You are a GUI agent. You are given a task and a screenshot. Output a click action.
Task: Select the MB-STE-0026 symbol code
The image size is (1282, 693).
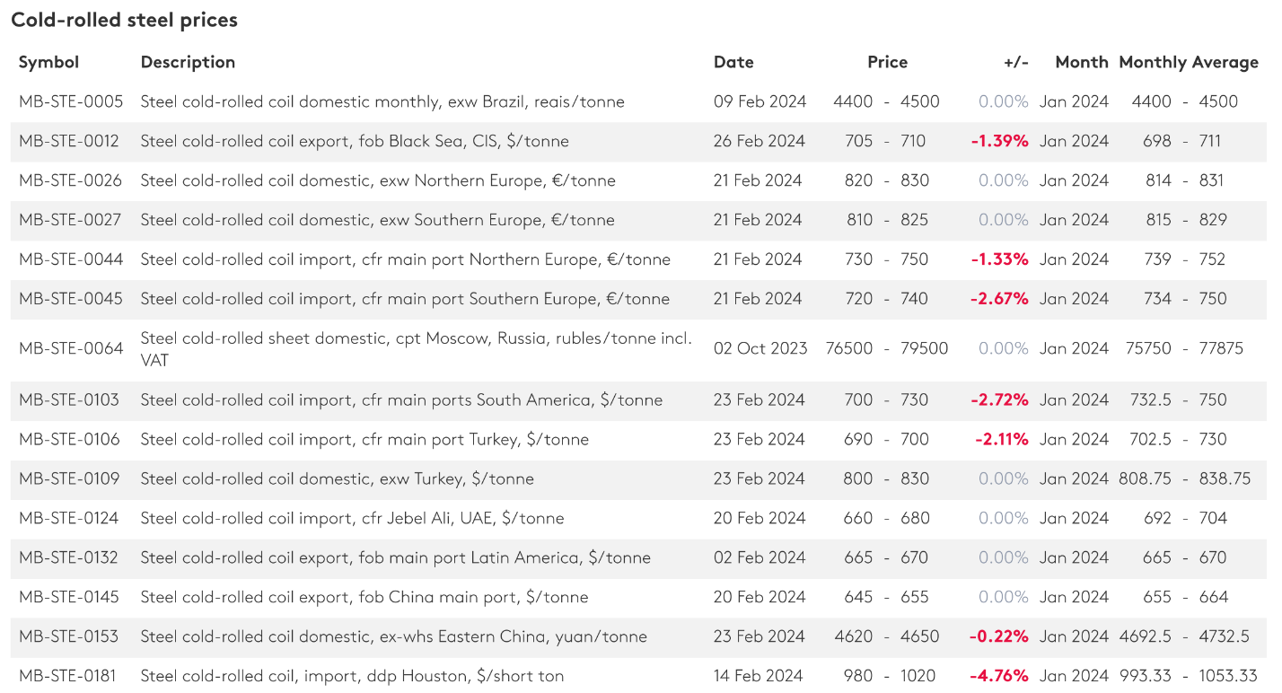click(x=71, y=180)
